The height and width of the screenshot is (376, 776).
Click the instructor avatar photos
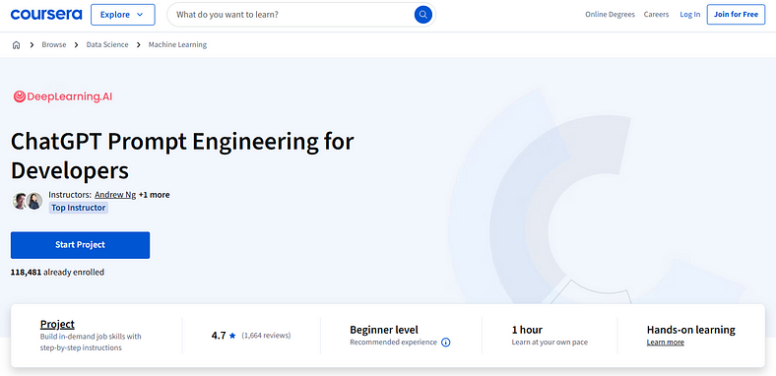(28, 201)
